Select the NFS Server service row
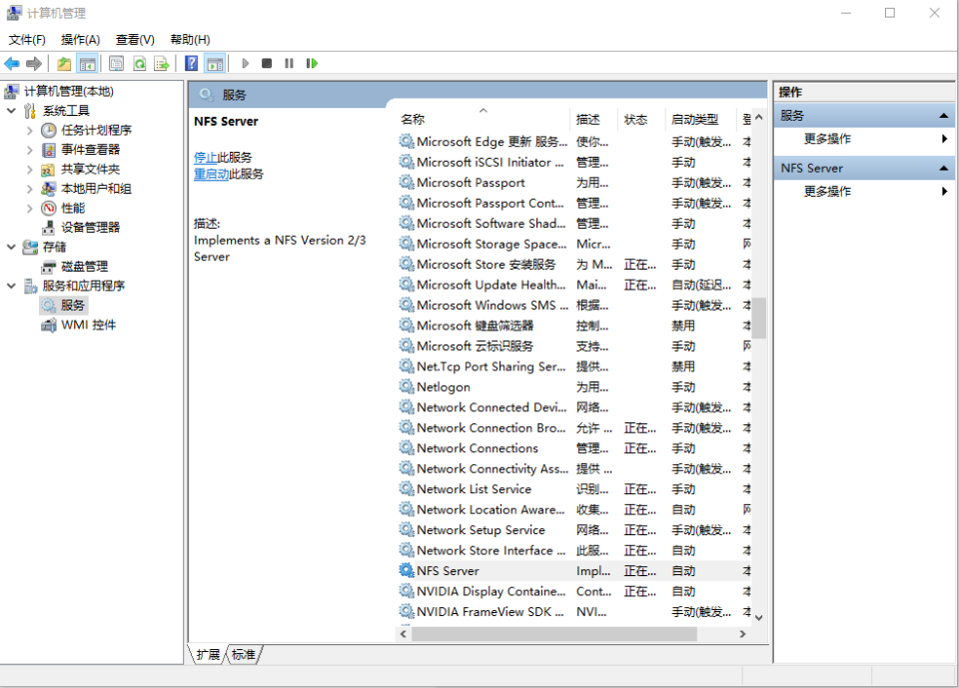This screenshot has width=959, height=688. pos(574,571)
